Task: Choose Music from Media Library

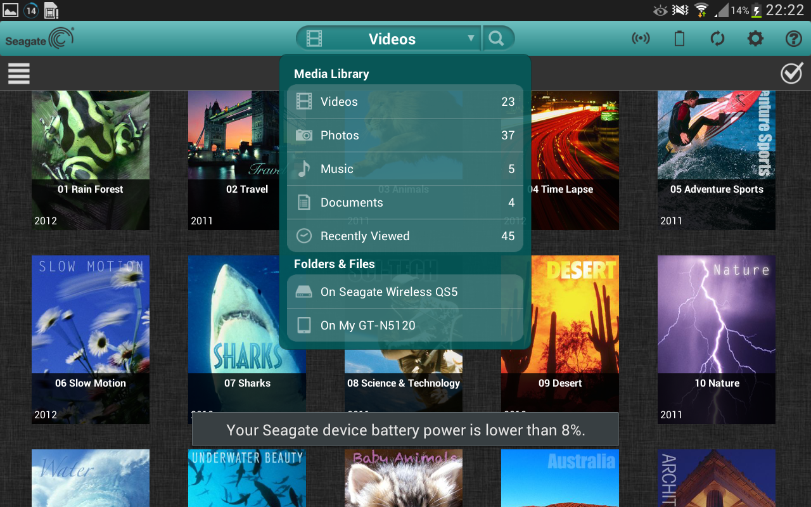Action: pyautogui.click(x=405, y=169)
